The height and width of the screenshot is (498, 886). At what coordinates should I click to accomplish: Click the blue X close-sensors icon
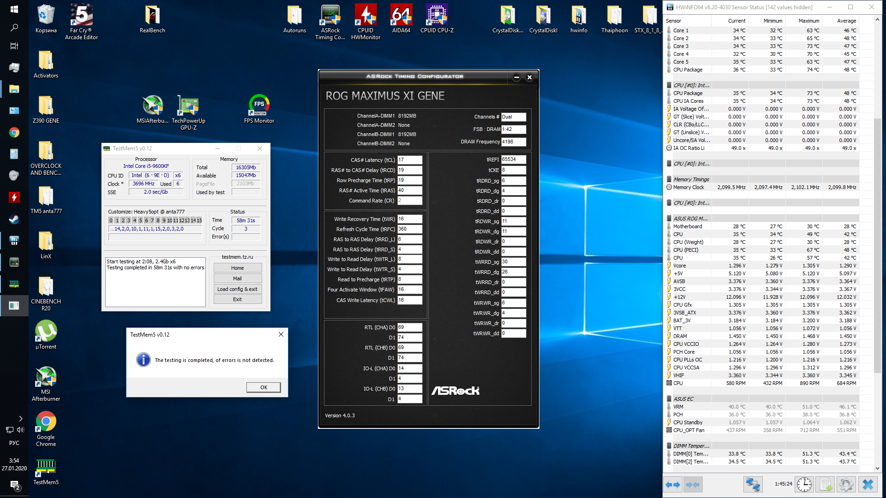pyautogui.click(x=868, y=485)
